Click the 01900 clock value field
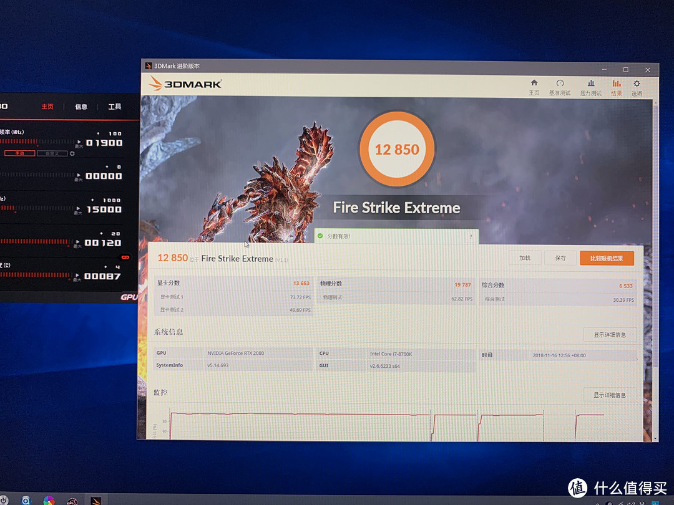674x505 pixels. point(104,143)
